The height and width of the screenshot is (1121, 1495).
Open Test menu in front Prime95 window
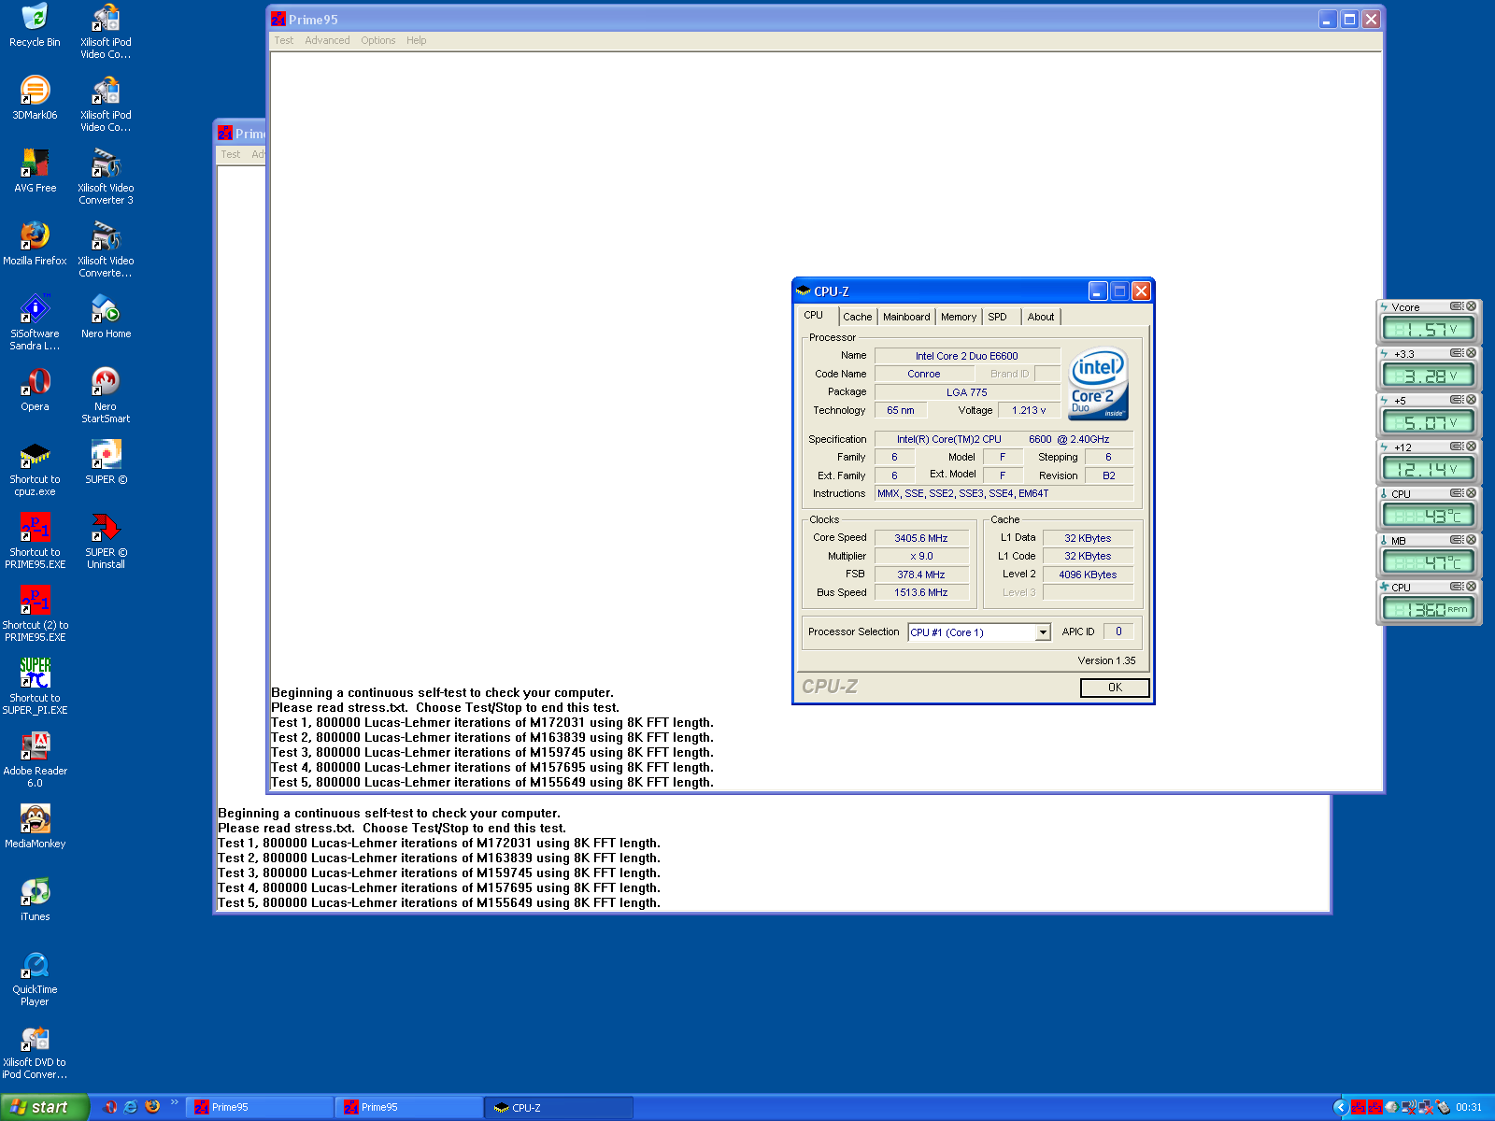coord(284,40)
